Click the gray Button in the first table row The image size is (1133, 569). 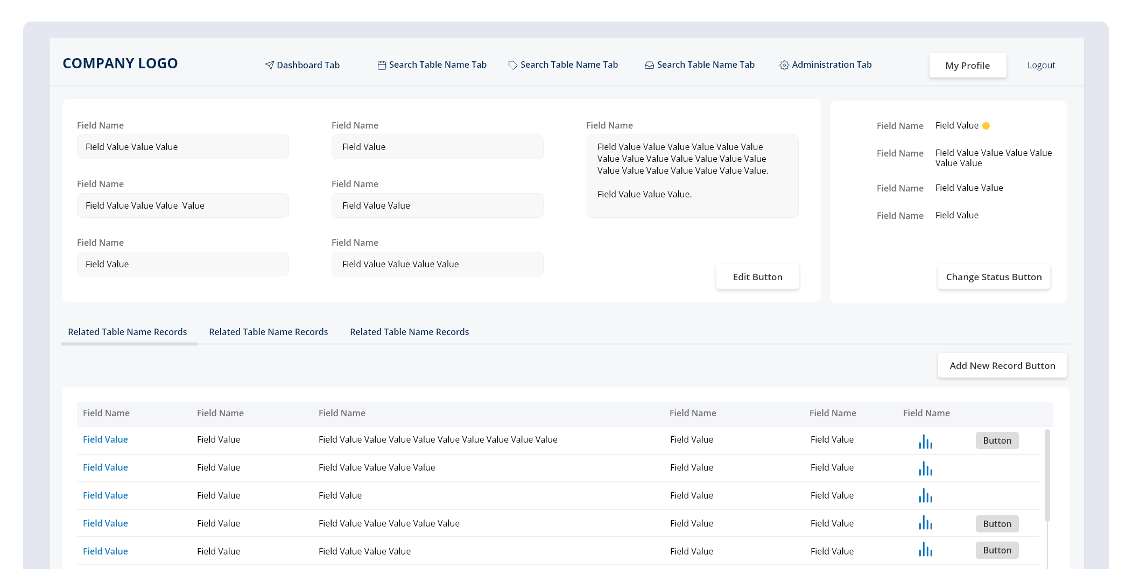pyautogui.click(x=997, y=440)
